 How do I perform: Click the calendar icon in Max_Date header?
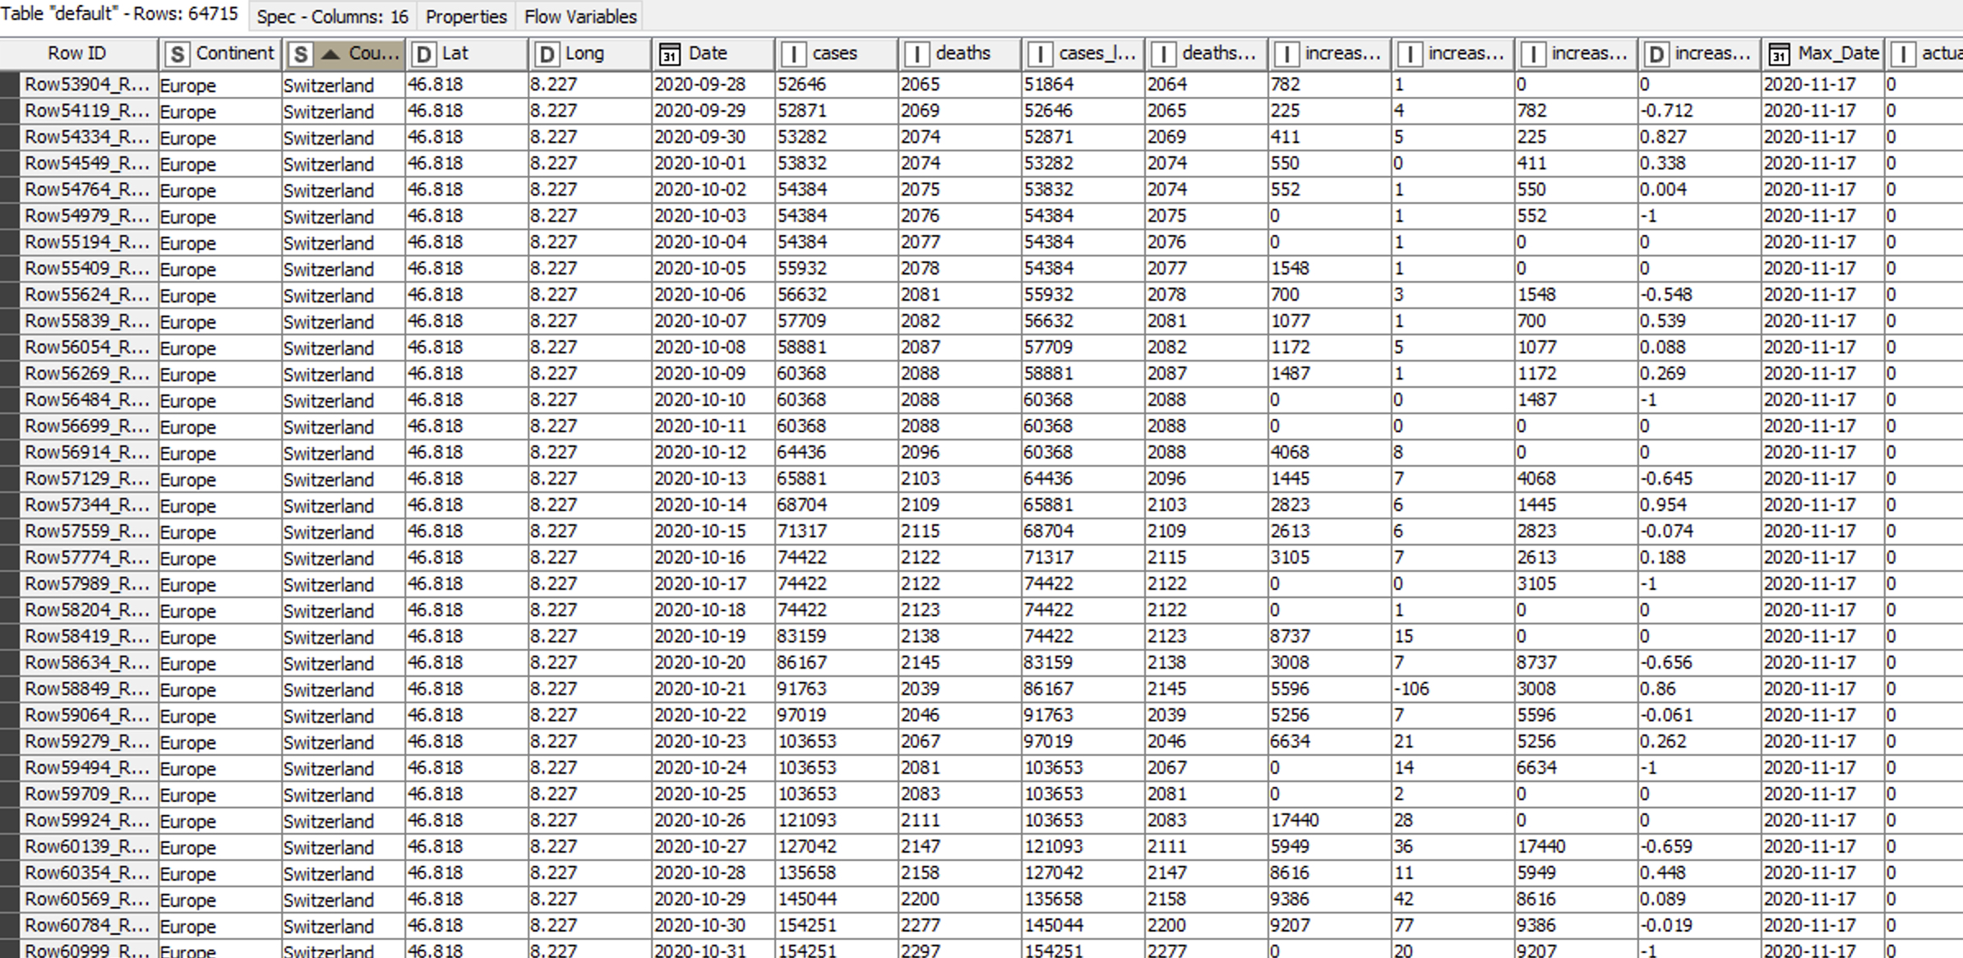(x=1779, y=54)
